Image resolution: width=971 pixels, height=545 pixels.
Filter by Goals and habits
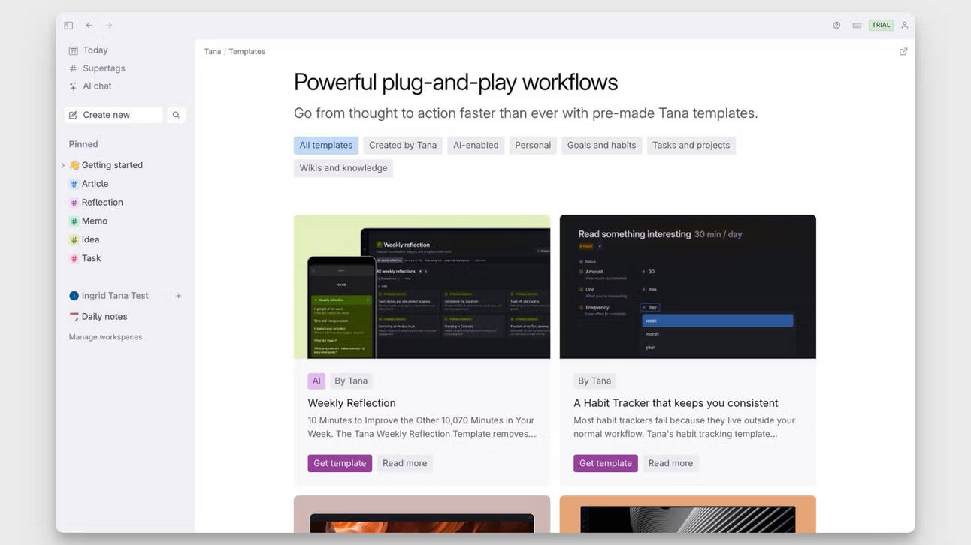click(x=601, y=146)
